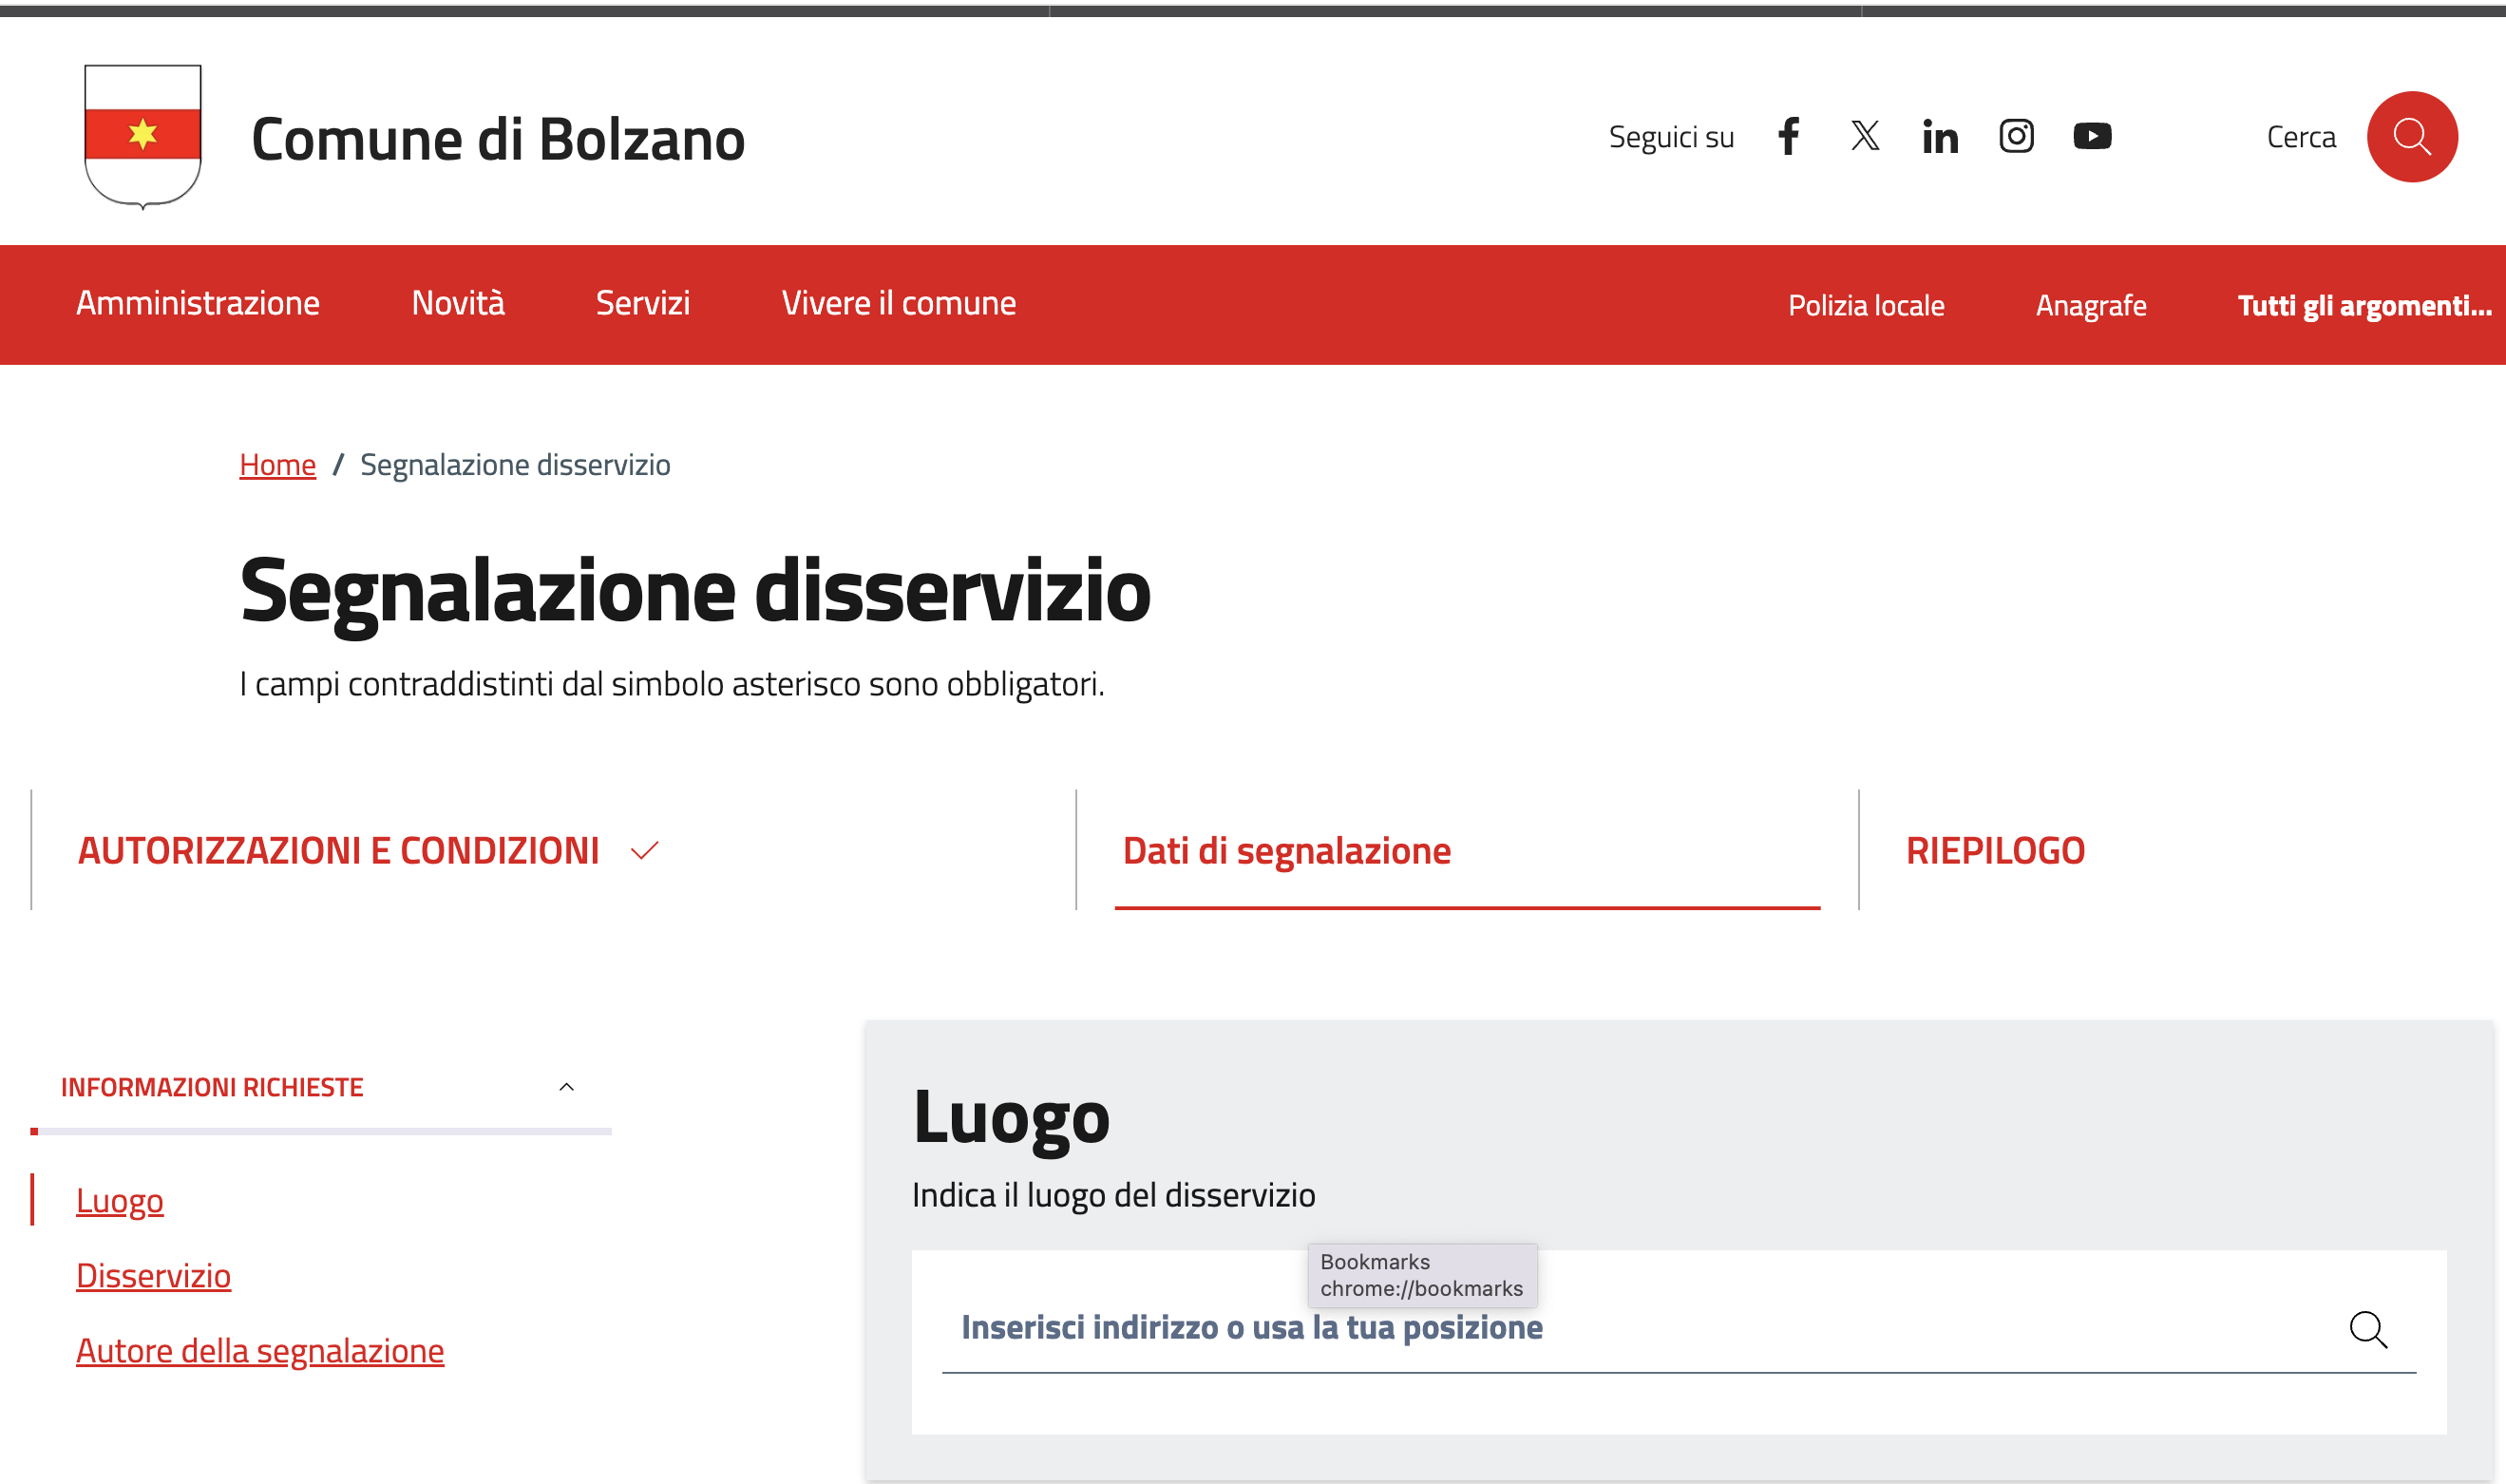Click the red Cerca search button

(x=2412, y=137)
